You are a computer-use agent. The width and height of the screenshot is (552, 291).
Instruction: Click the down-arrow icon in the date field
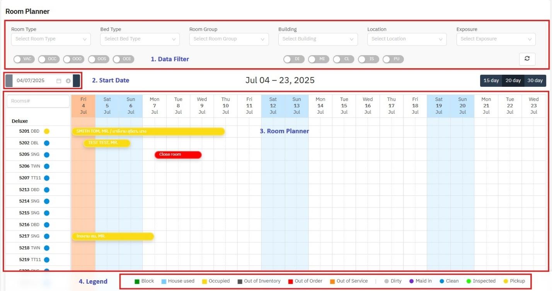(68, 81)
